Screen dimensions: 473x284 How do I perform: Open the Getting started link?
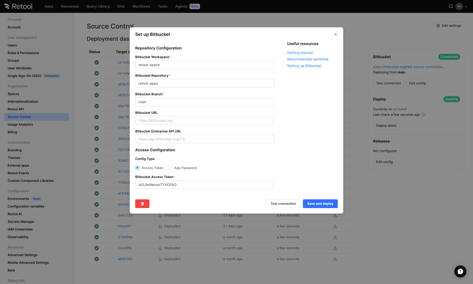pos(300,53)
